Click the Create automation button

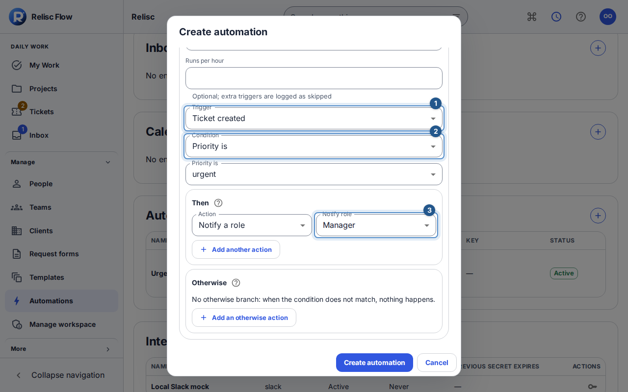point(374,363)
